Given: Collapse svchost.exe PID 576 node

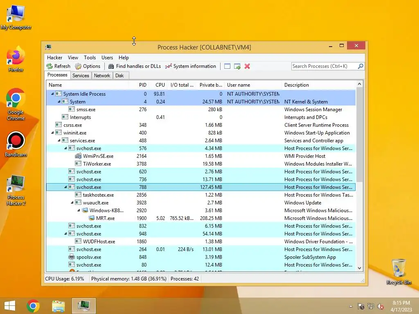Looking at the screenshot, I should pyautogui.click(x=65, y=148).
